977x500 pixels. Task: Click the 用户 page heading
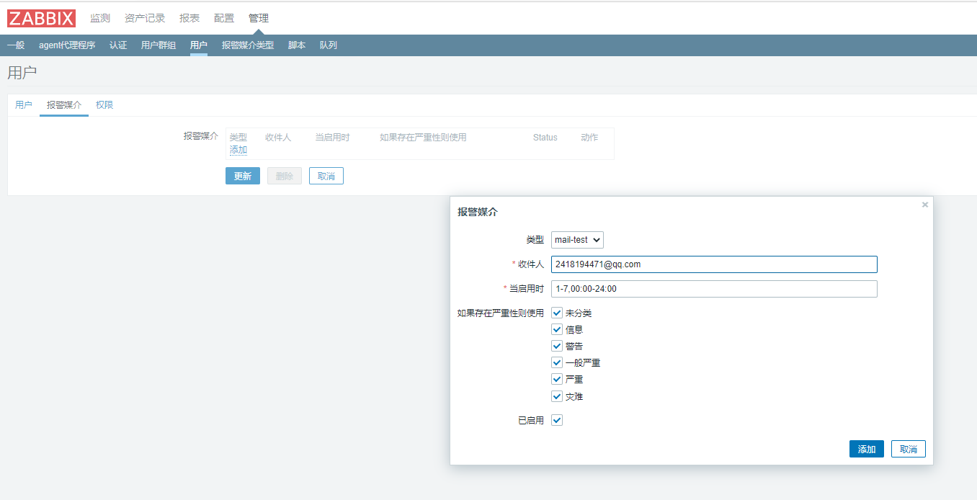[x=22, y=72]
